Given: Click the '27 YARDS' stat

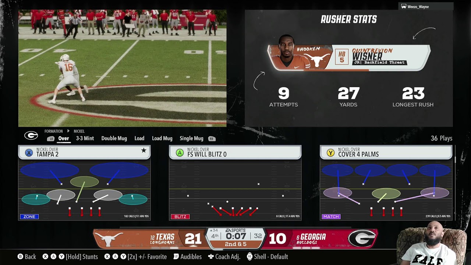Looking at the screenshot, I should click(x=348, y=98).
